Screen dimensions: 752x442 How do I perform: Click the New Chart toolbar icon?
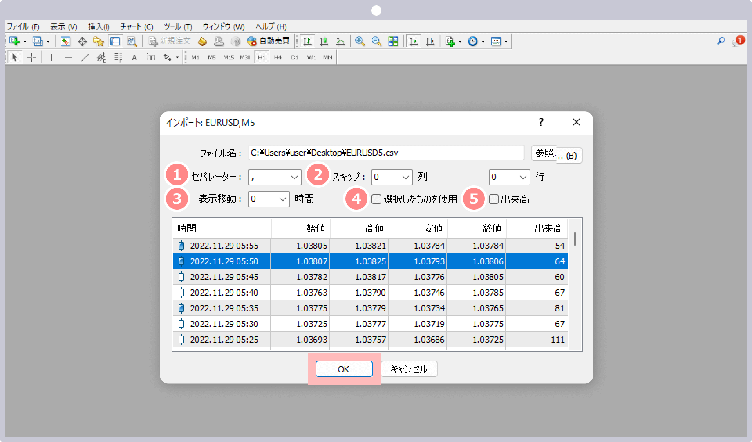pyautogui.click(x=14, y=41)
